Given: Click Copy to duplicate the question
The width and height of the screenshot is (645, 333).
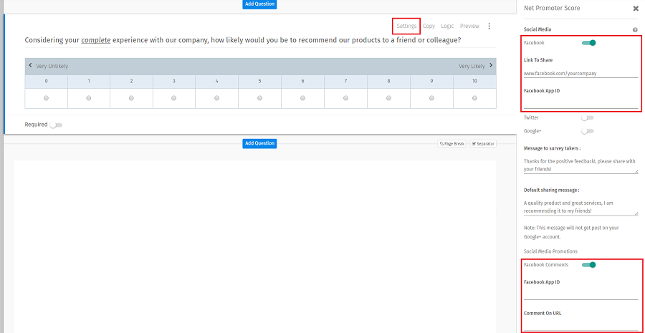Looking at the screenshot, I should [429, 26].
